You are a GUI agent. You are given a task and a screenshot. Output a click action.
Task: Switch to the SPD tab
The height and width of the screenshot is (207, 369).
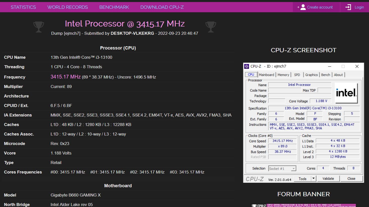297,74
